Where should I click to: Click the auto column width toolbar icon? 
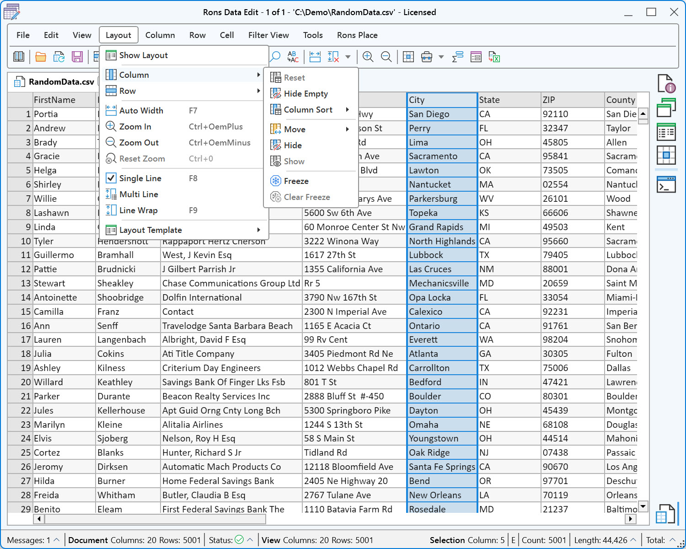point(315,57)
